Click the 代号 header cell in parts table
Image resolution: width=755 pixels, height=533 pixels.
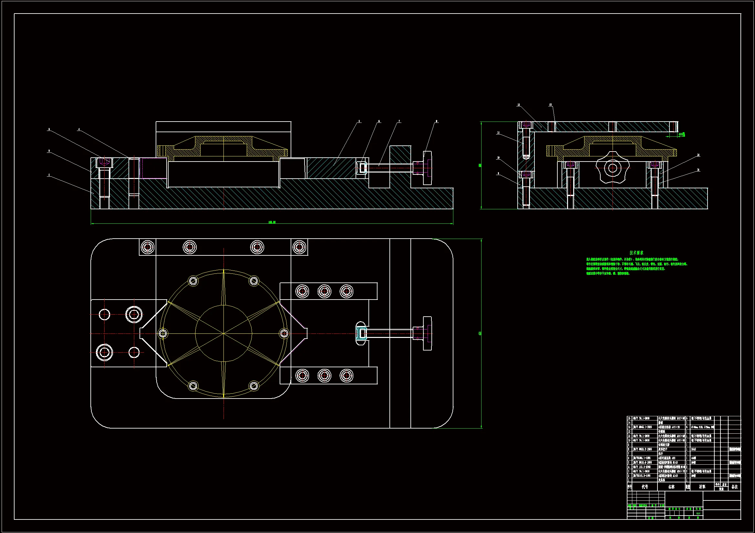pos(645,487)
